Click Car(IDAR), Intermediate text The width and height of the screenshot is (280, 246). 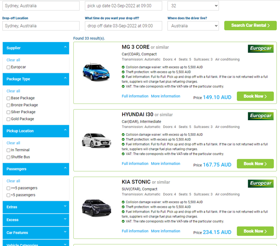[x=141, y=122]
